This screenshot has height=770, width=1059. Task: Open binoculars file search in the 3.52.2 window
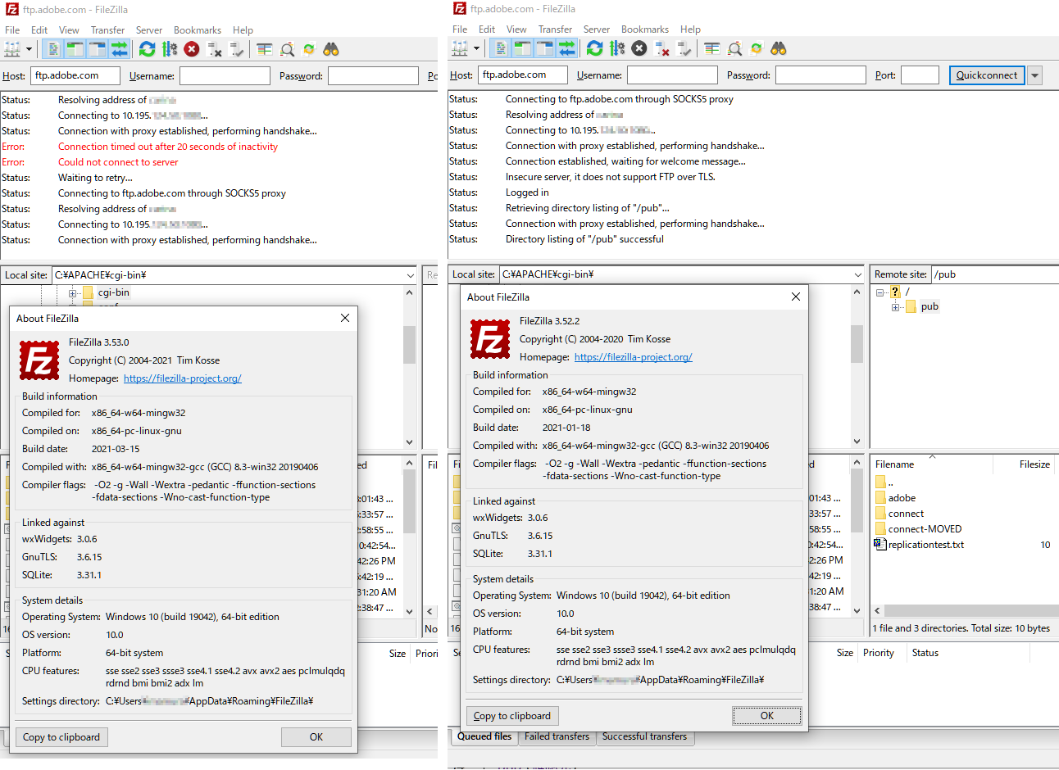[779, 48]
